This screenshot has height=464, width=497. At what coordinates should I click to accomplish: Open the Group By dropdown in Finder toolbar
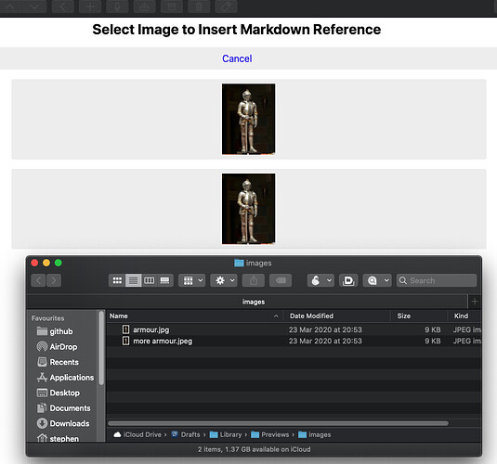pos(191,280)
